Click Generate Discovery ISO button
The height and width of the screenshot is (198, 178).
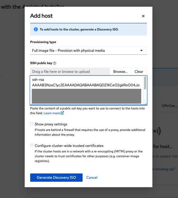(x=56, y=178)
